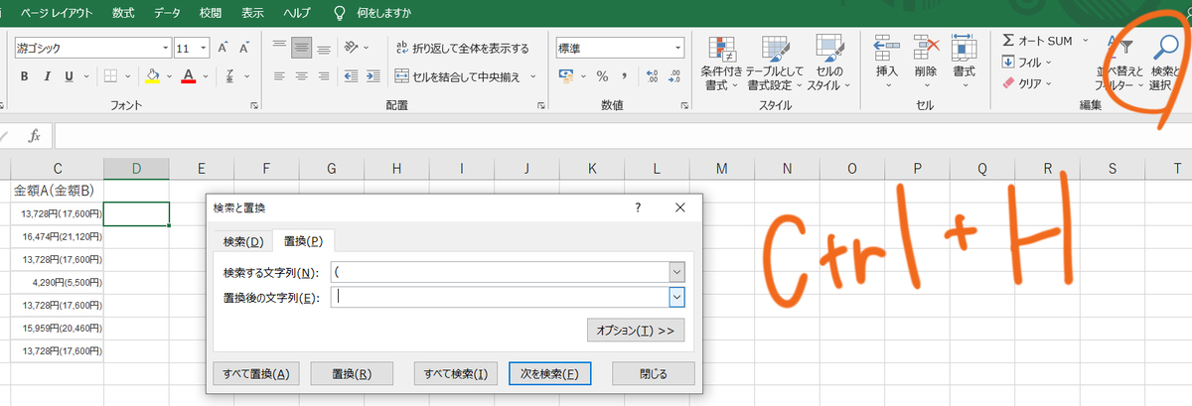Open フィル fill dropdown

coord(1028,63)
